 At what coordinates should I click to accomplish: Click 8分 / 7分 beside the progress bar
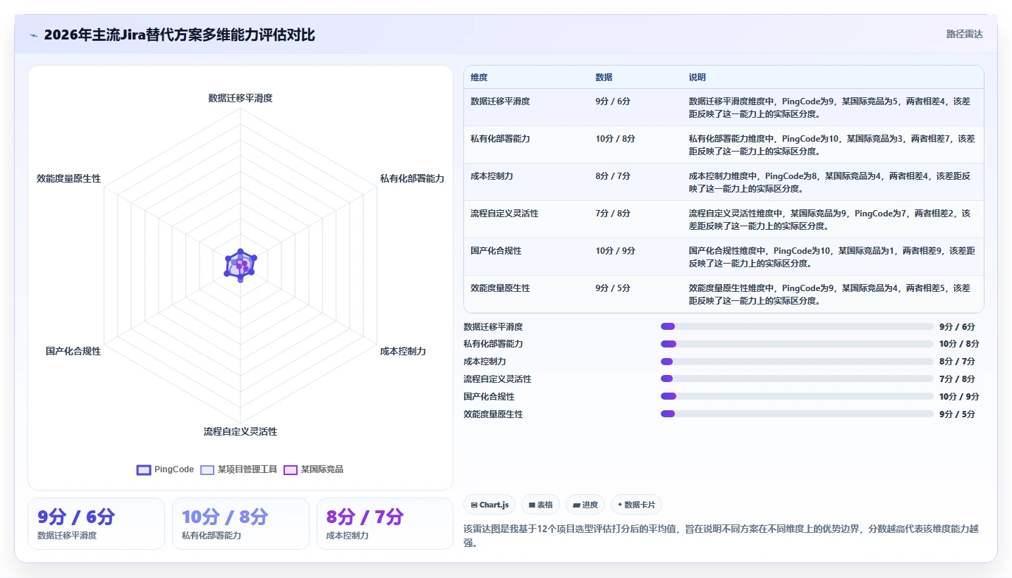(957, 362)
